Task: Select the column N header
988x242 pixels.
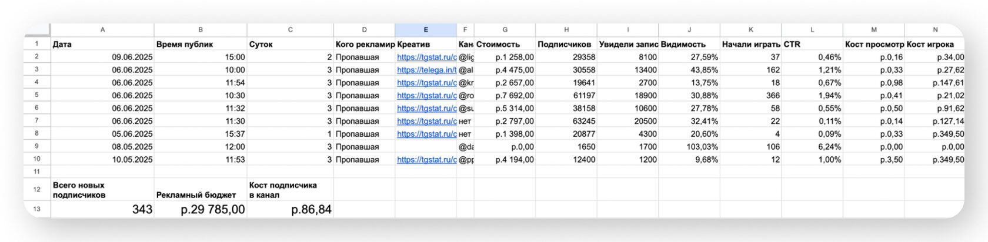Action: point(934,30)
